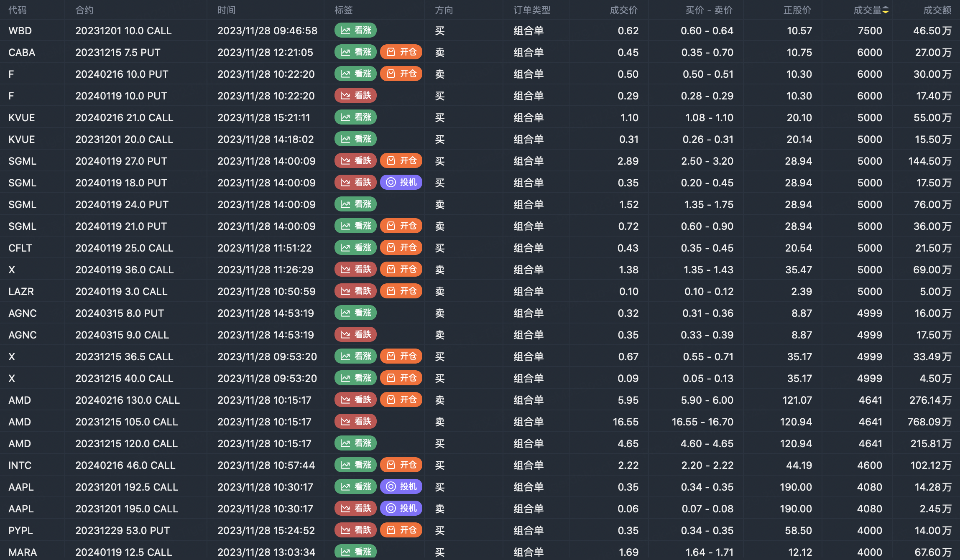Toggle volume column sort arrow indicator
The height and width of the screenshot is (560, 960).
point(886,10)
